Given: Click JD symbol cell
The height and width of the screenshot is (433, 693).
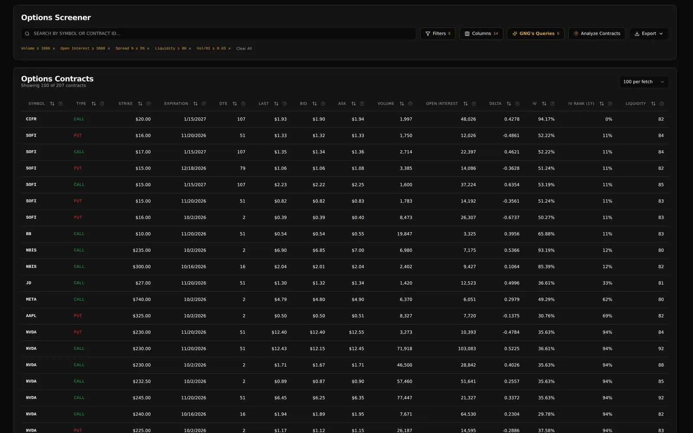Looking at the screenshot, I should [x=29, y=283].
